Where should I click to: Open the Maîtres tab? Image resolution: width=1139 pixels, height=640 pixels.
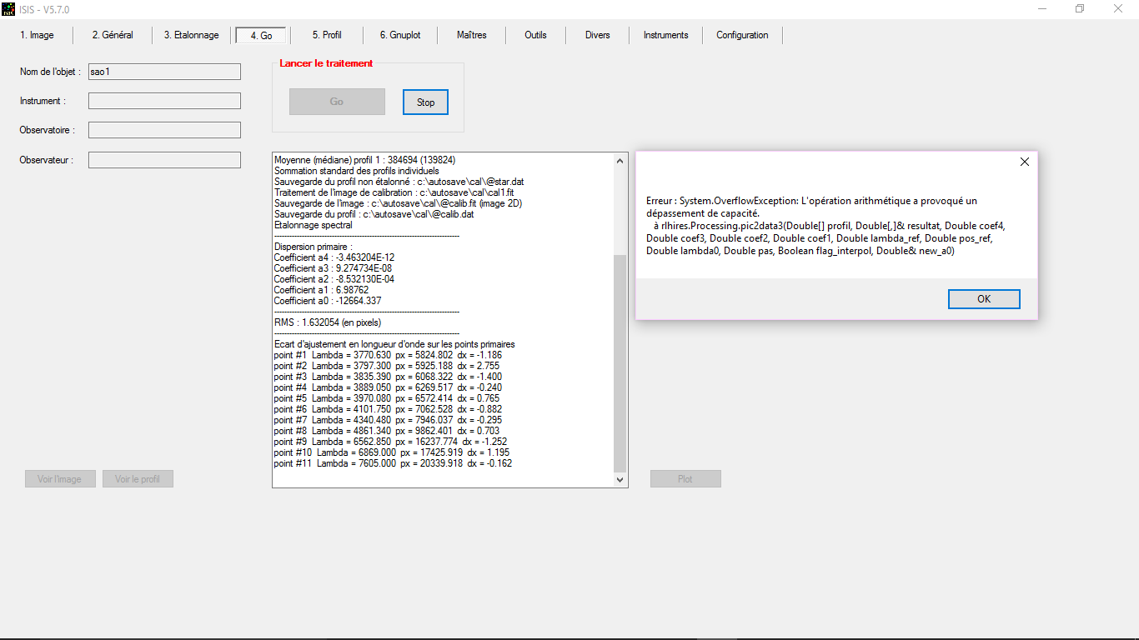471,35
